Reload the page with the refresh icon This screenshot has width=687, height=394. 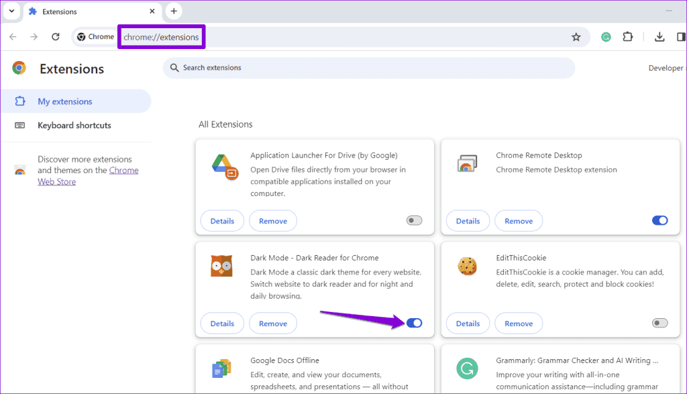(x=56, y=37)
